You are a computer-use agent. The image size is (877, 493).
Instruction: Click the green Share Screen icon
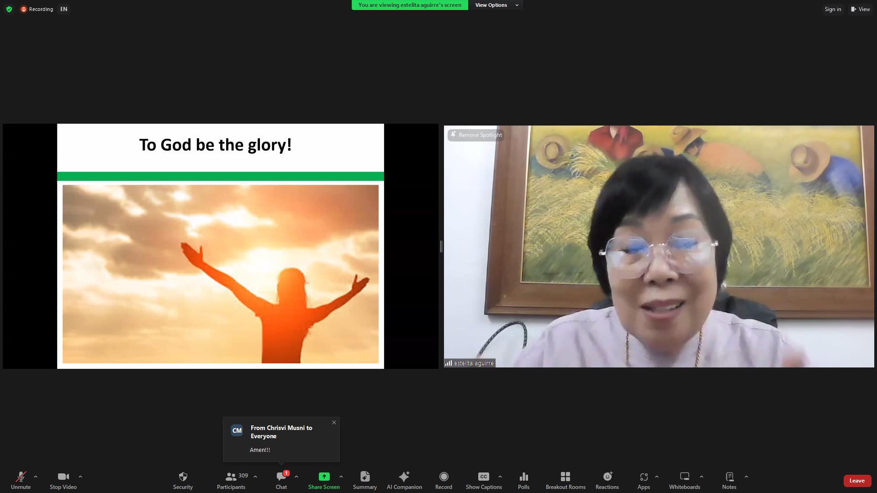[324, 477]
